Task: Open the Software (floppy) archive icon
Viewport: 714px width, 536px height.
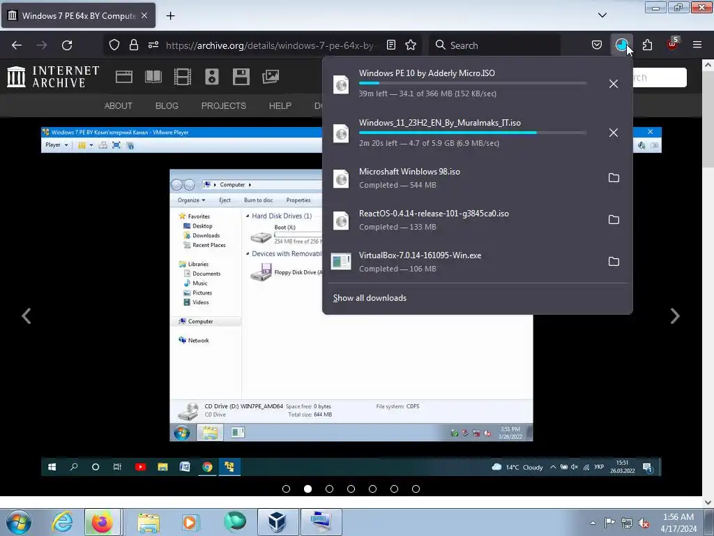Action: coord(241,77)
